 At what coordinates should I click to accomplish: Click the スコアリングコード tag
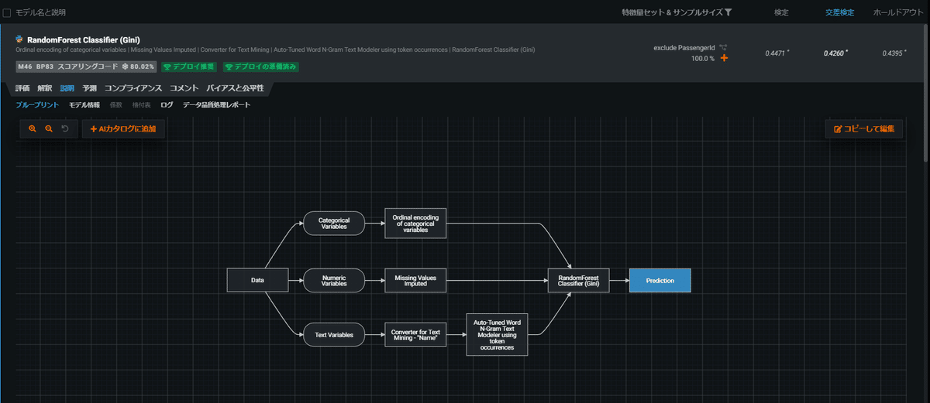tap(88, 67)
